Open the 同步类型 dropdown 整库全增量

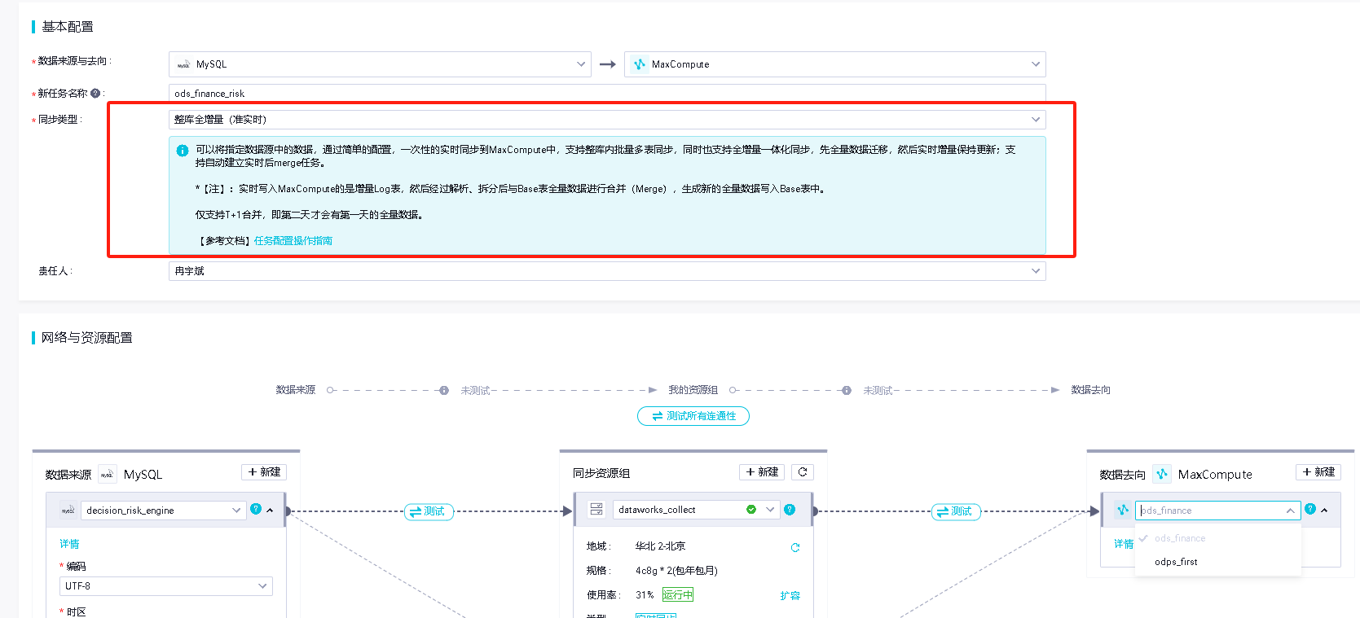click(606, 120)
